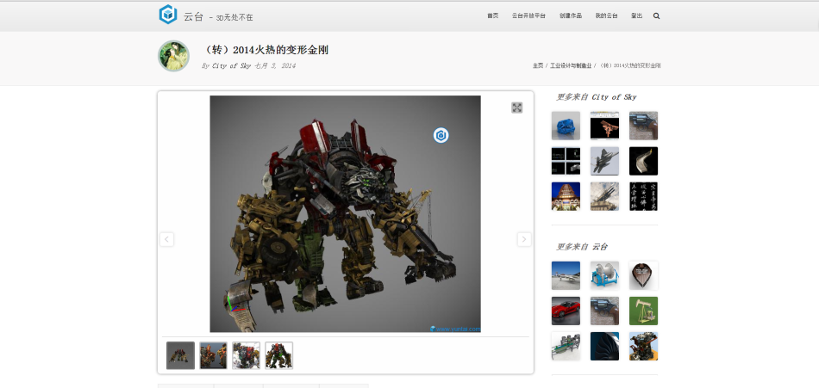Open 首页 in the top navigation

tap(492, 15)
